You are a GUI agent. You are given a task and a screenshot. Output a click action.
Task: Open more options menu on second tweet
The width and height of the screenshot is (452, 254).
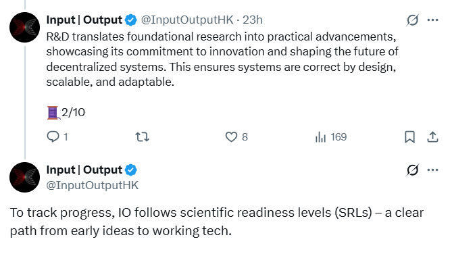pyautogui.click(x=432, y=170)
